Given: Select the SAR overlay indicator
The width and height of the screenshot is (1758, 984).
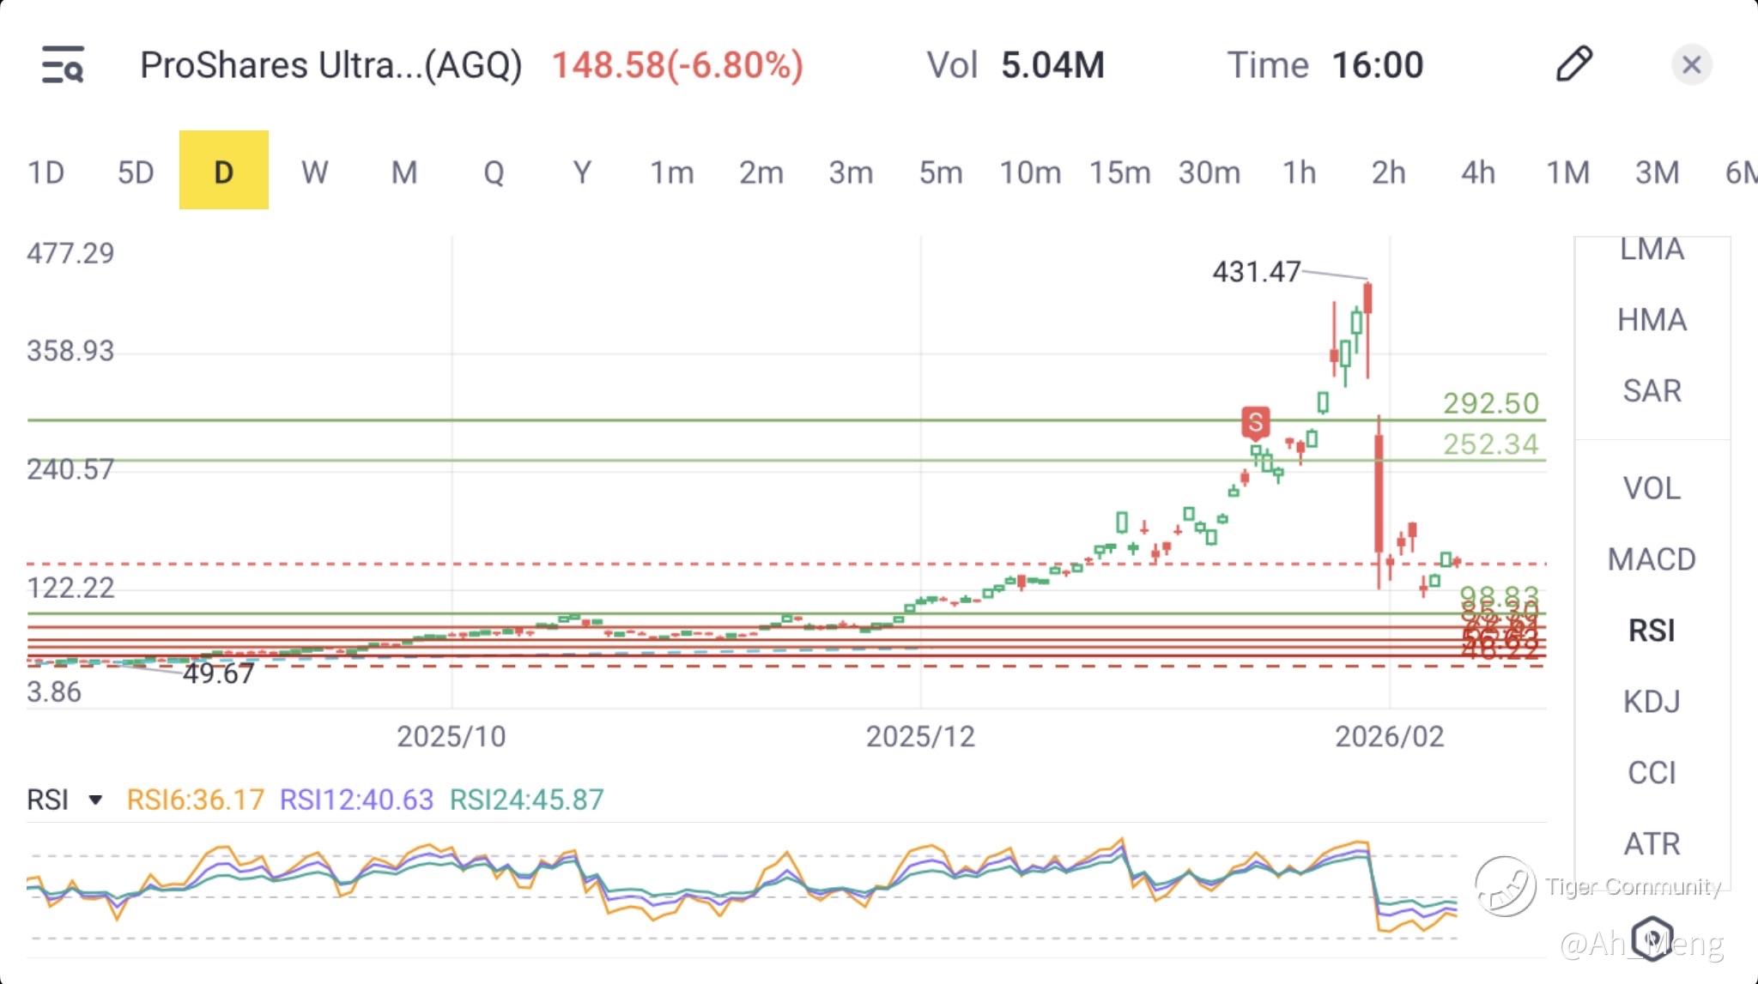Looking at the screenshot, I should pos(1651,390).
